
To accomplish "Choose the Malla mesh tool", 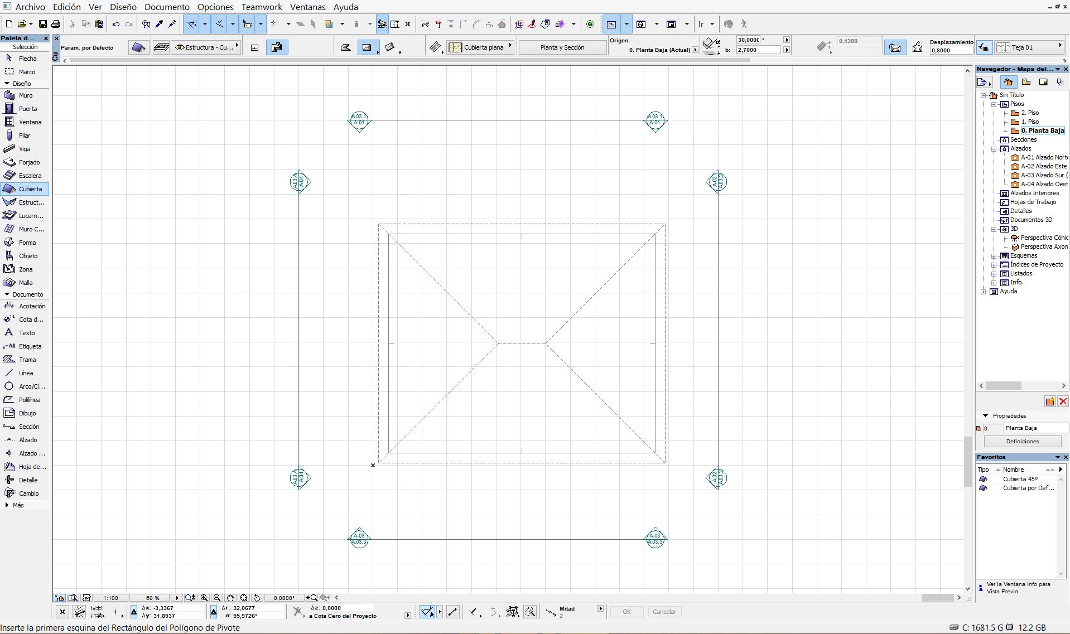I will pos(25,283).
